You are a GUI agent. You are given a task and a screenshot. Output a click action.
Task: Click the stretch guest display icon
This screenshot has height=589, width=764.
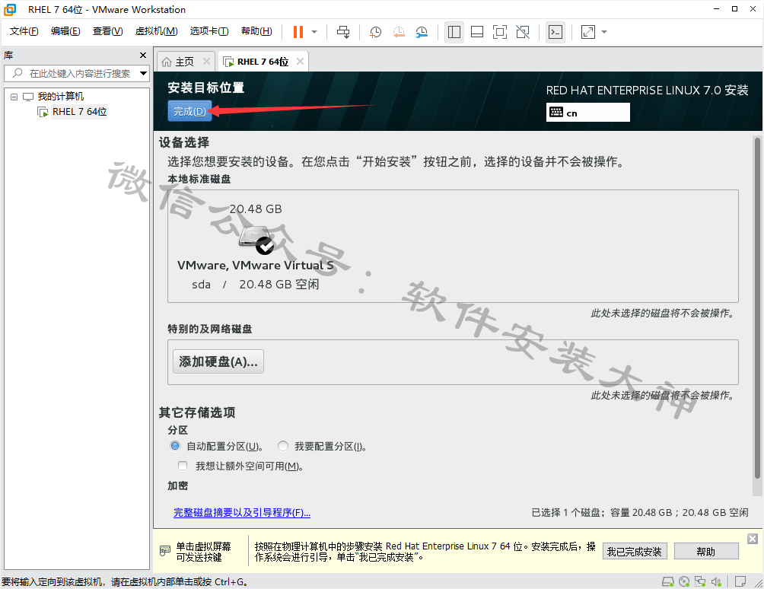click(x=588, y=32)
